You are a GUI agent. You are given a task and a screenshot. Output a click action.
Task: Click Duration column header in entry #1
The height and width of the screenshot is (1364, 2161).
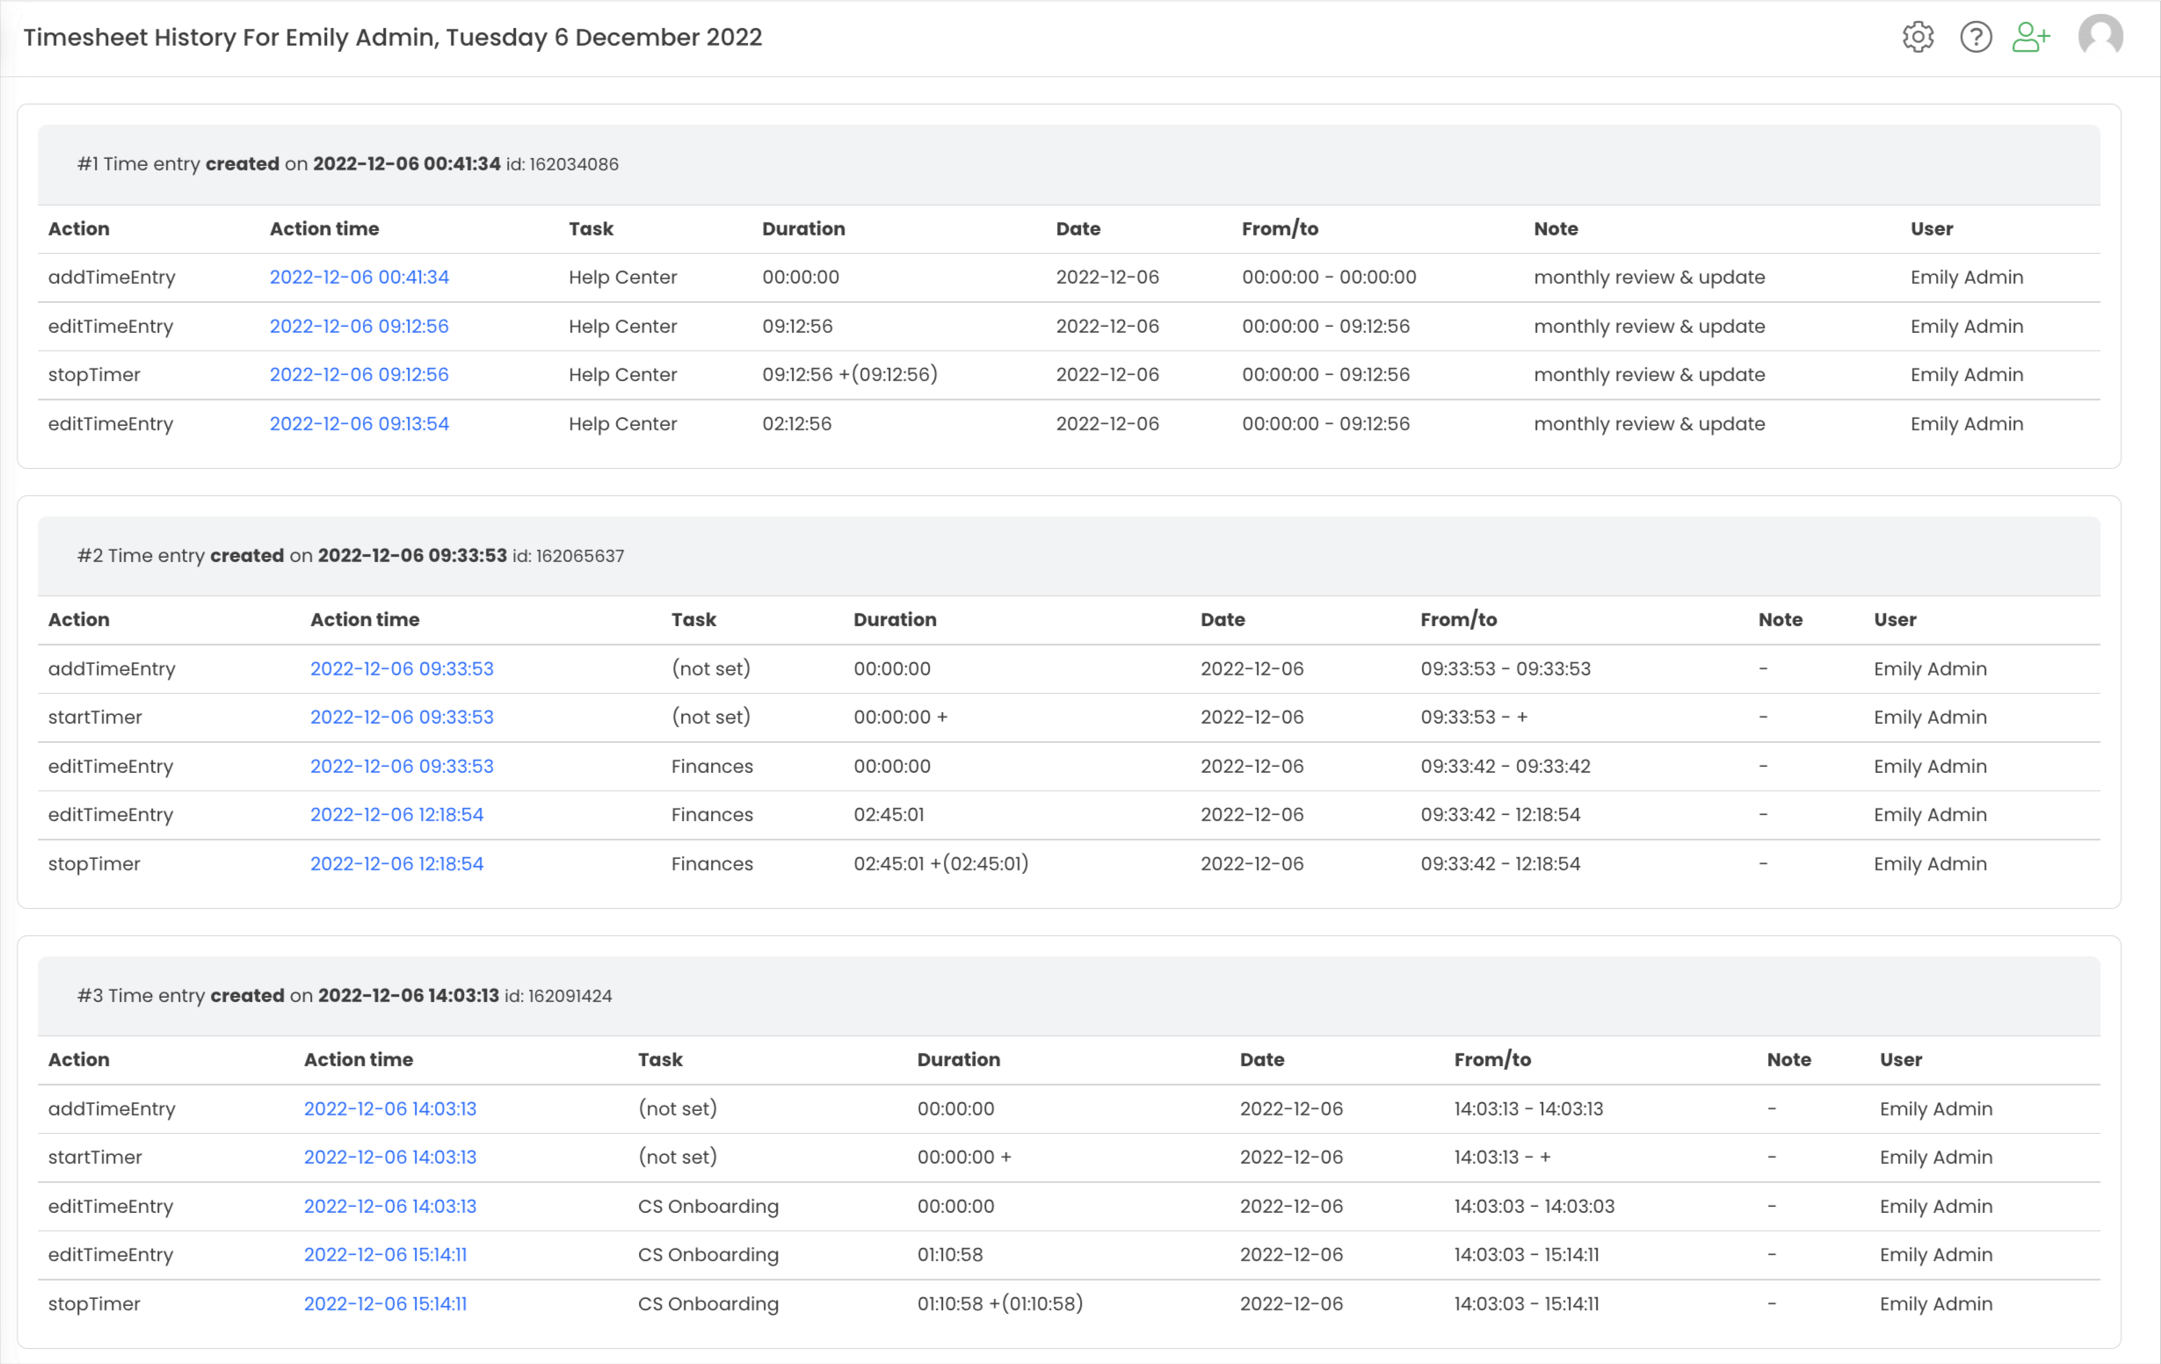coord(803,228)
